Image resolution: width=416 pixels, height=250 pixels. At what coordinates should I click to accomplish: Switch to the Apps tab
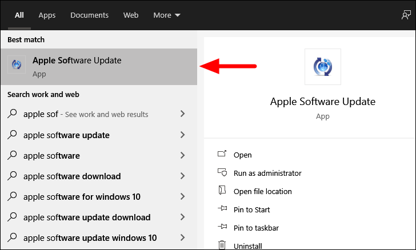pos(47,15)
